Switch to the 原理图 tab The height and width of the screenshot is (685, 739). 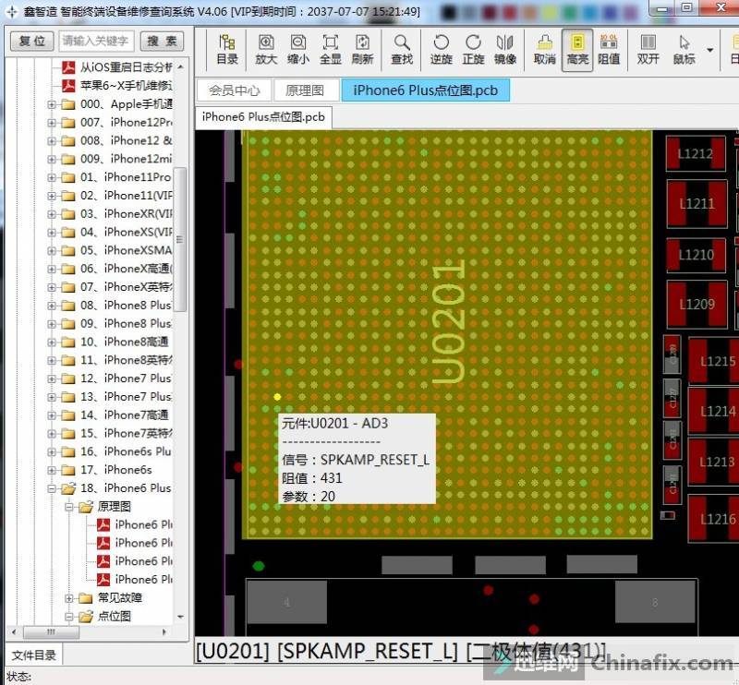click(x=305, y=90)
